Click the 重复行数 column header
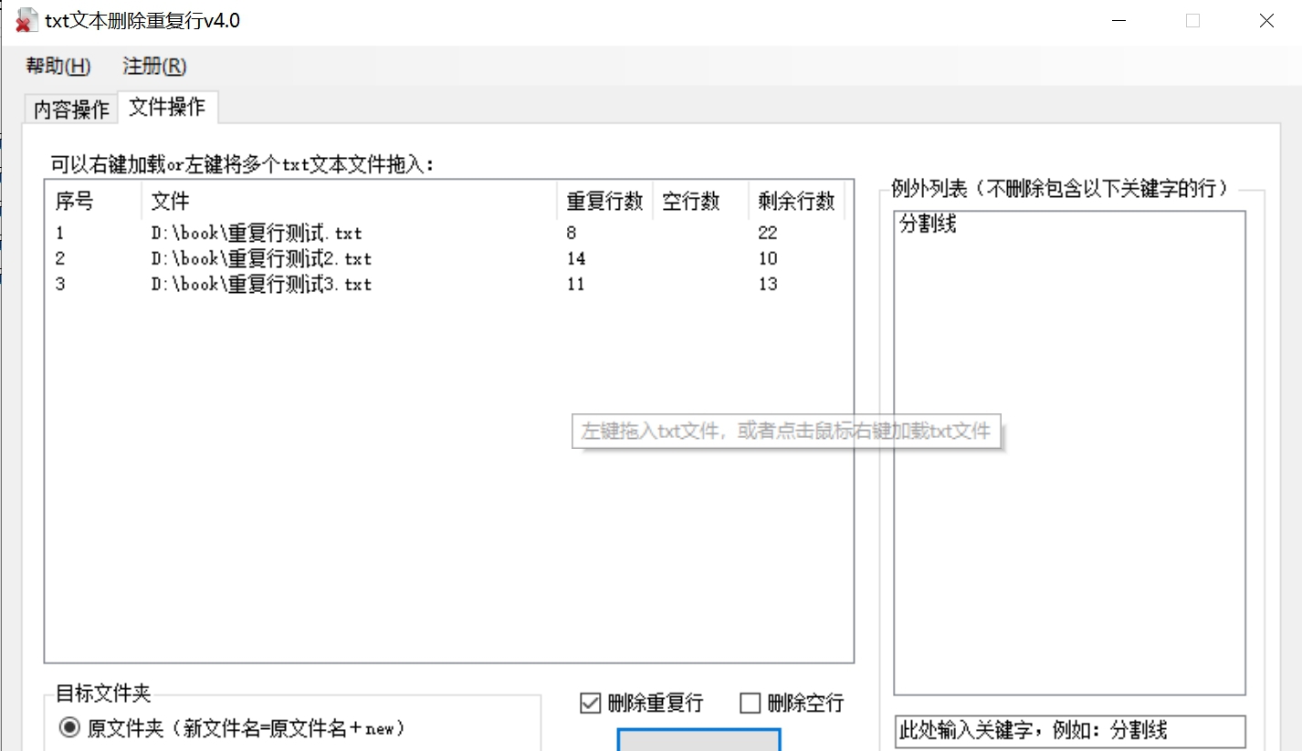 [605, 202]
